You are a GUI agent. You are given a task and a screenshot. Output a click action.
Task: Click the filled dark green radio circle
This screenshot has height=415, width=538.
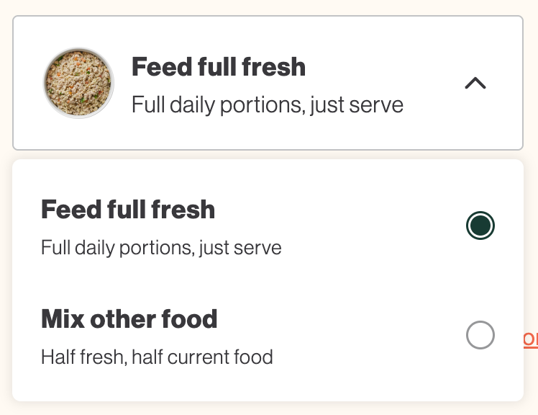click(480, 226)
